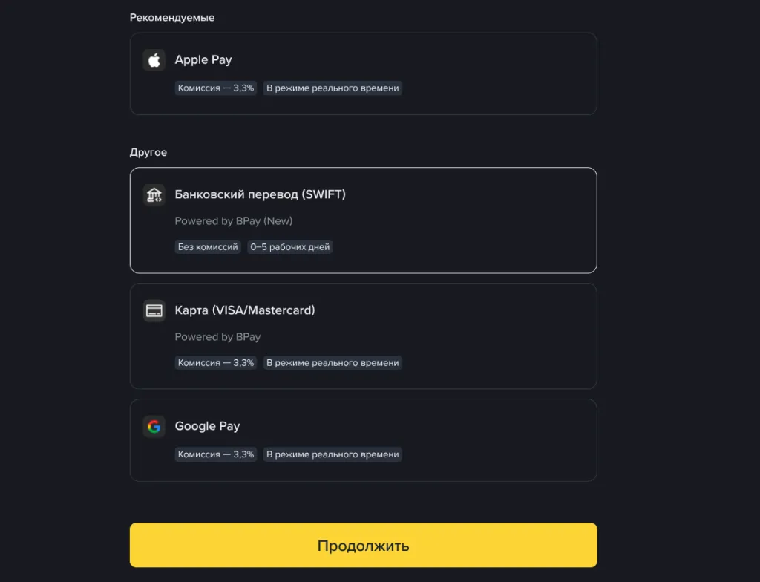The image size is (760, 582).
Task: Click the credit card icon
Action: pos(154,310)
